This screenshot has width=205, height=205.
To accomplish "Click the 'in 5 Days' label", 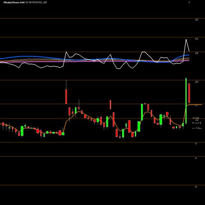I will click(x=197, y=128).
